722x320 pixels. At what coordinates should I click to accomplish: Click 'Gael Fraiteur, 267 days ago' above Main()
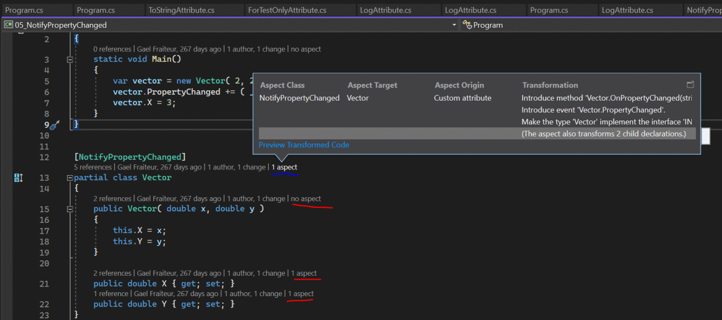[x=179, y=49]
